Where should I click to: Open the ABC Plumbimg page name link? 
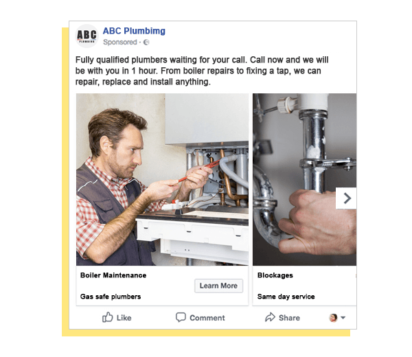point(134,31)
